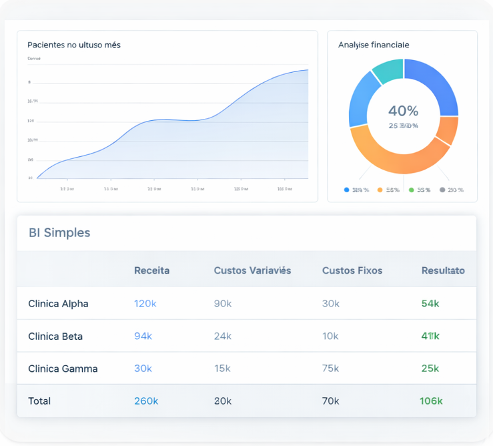493x446 pixels.
Task: Sort by the Custos Variáveis column header
Action: (252, 270)
